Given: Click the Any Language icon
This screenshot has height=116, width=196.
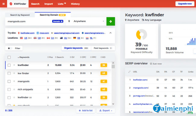Looking at the screenshot, I should point(143,20).
